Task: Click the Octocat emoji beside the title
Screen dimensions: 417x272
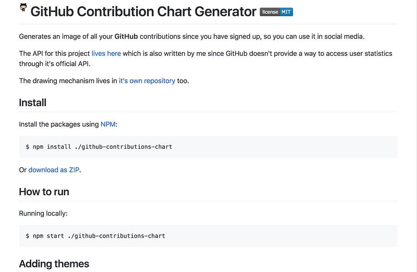Action: (x=23, y=7)
